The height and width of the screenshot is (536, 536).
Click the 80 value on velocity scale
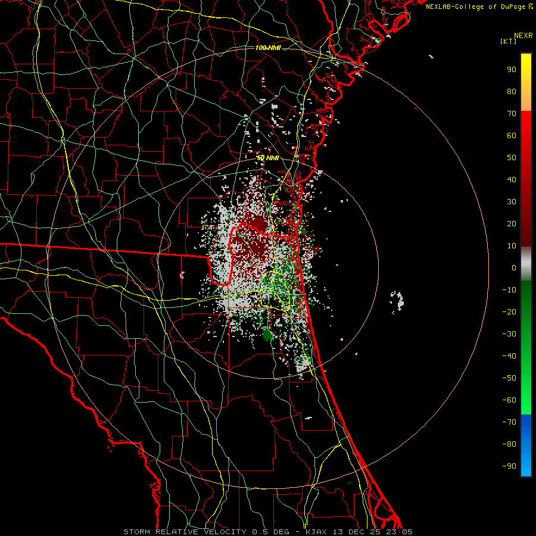tap(512, 91)
